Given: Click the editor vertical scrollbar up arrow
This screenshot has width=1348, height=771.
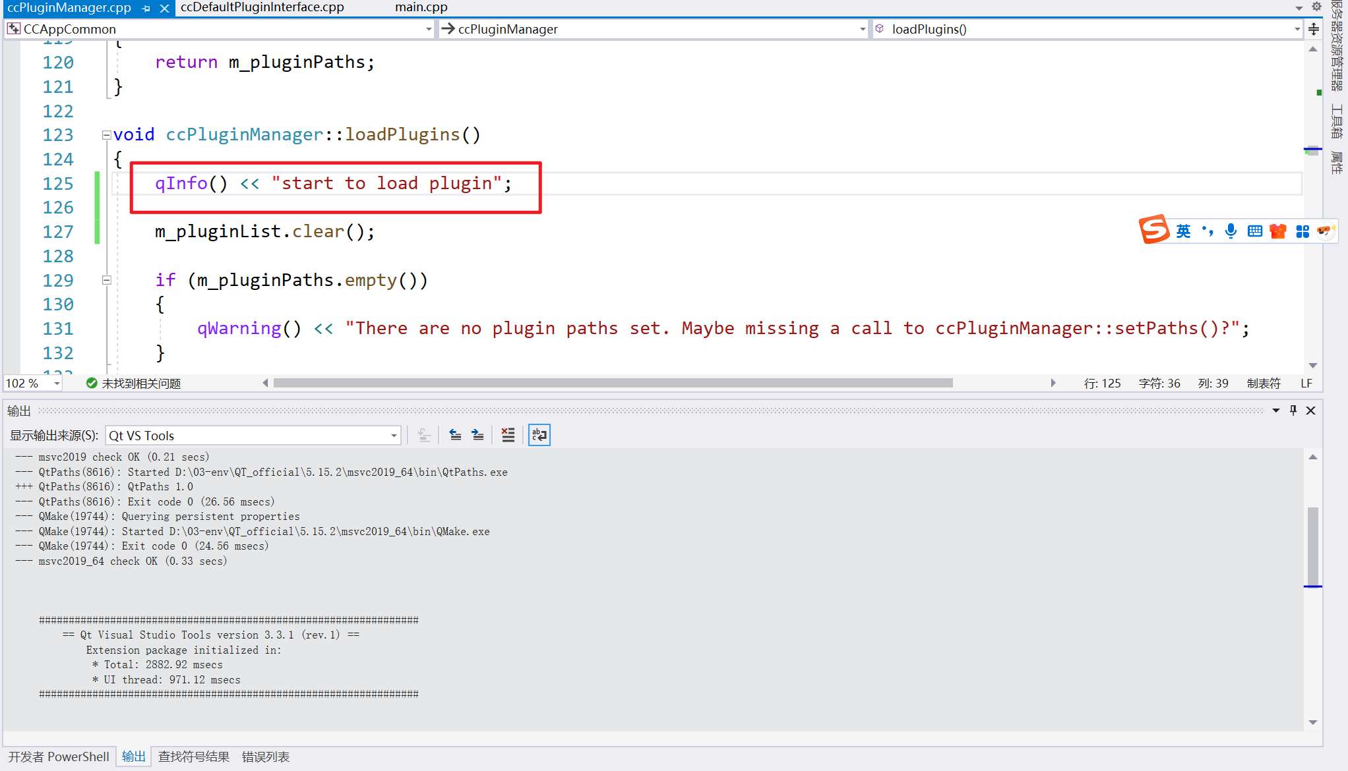Looking at the screenshot, I should [1313, 49].
